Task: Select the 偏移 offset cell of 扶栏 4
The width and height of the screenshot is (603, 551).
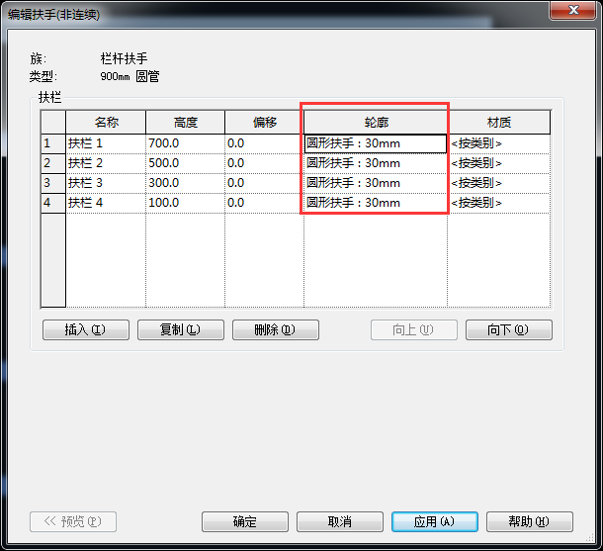Action: (x=263, y=203)
